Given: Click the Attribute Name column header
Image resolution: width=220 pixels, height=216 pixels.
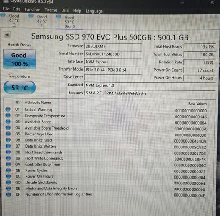Looking at the screenshot, I should coord(38,103).
